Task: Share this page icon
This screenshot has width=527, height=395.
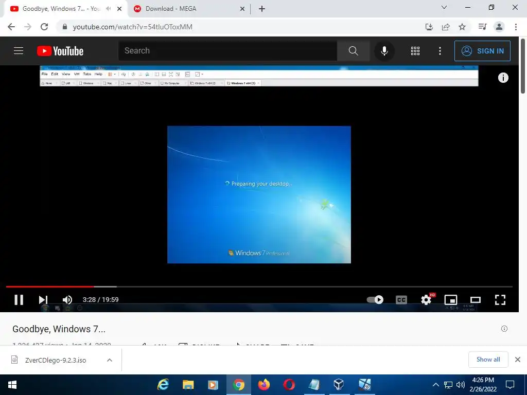Action: click(446, 27)
